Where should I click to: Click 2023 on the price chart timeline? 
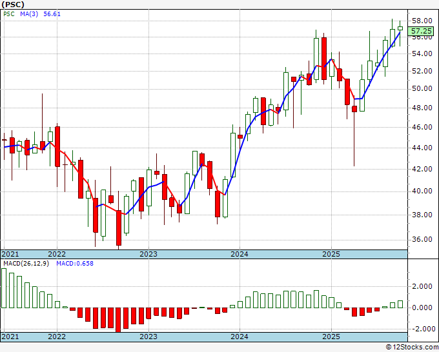coord(148,254)
